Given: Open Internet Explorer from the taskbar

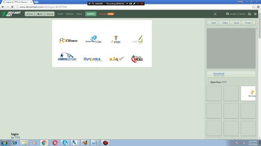Looking at the screenshot, I should (x=15, y=143).
